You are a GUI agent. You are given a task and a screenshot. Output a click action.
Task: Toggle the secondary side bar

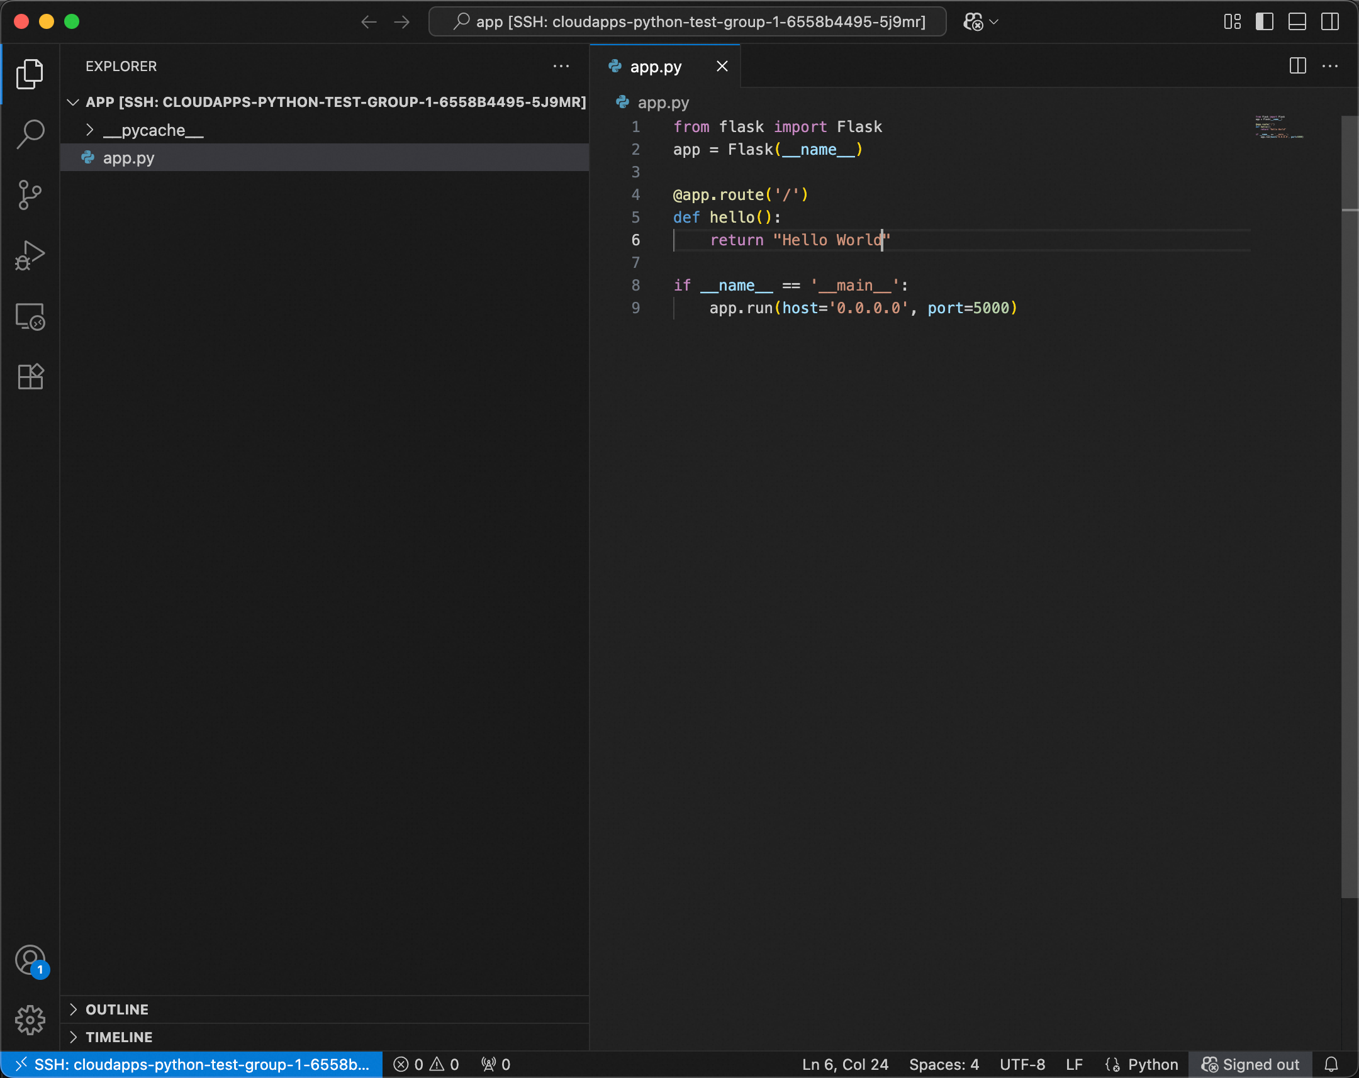pos(1329,22)
